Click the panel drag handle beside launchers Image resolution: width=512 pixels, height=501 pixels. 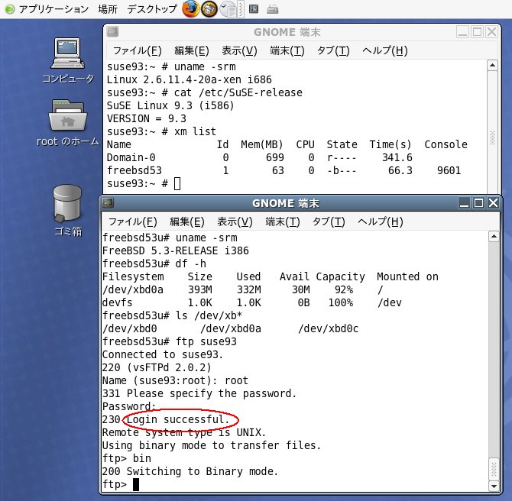[x=241, y=9]
